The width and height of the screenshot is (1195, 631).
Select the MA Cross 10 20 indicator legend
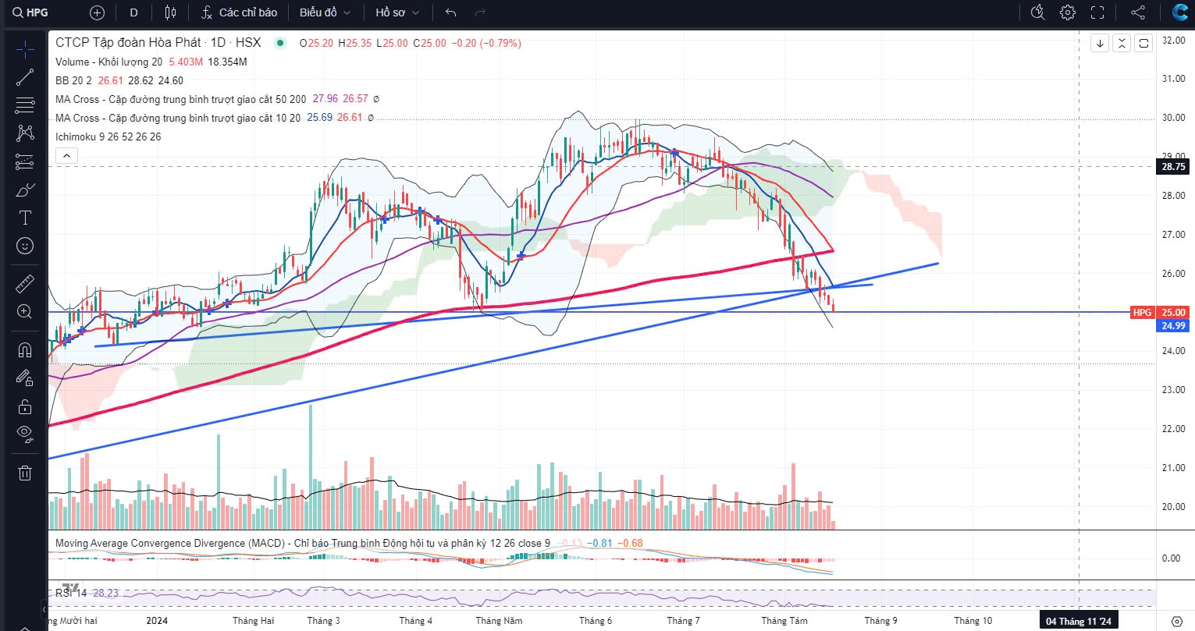coord(178,118)
